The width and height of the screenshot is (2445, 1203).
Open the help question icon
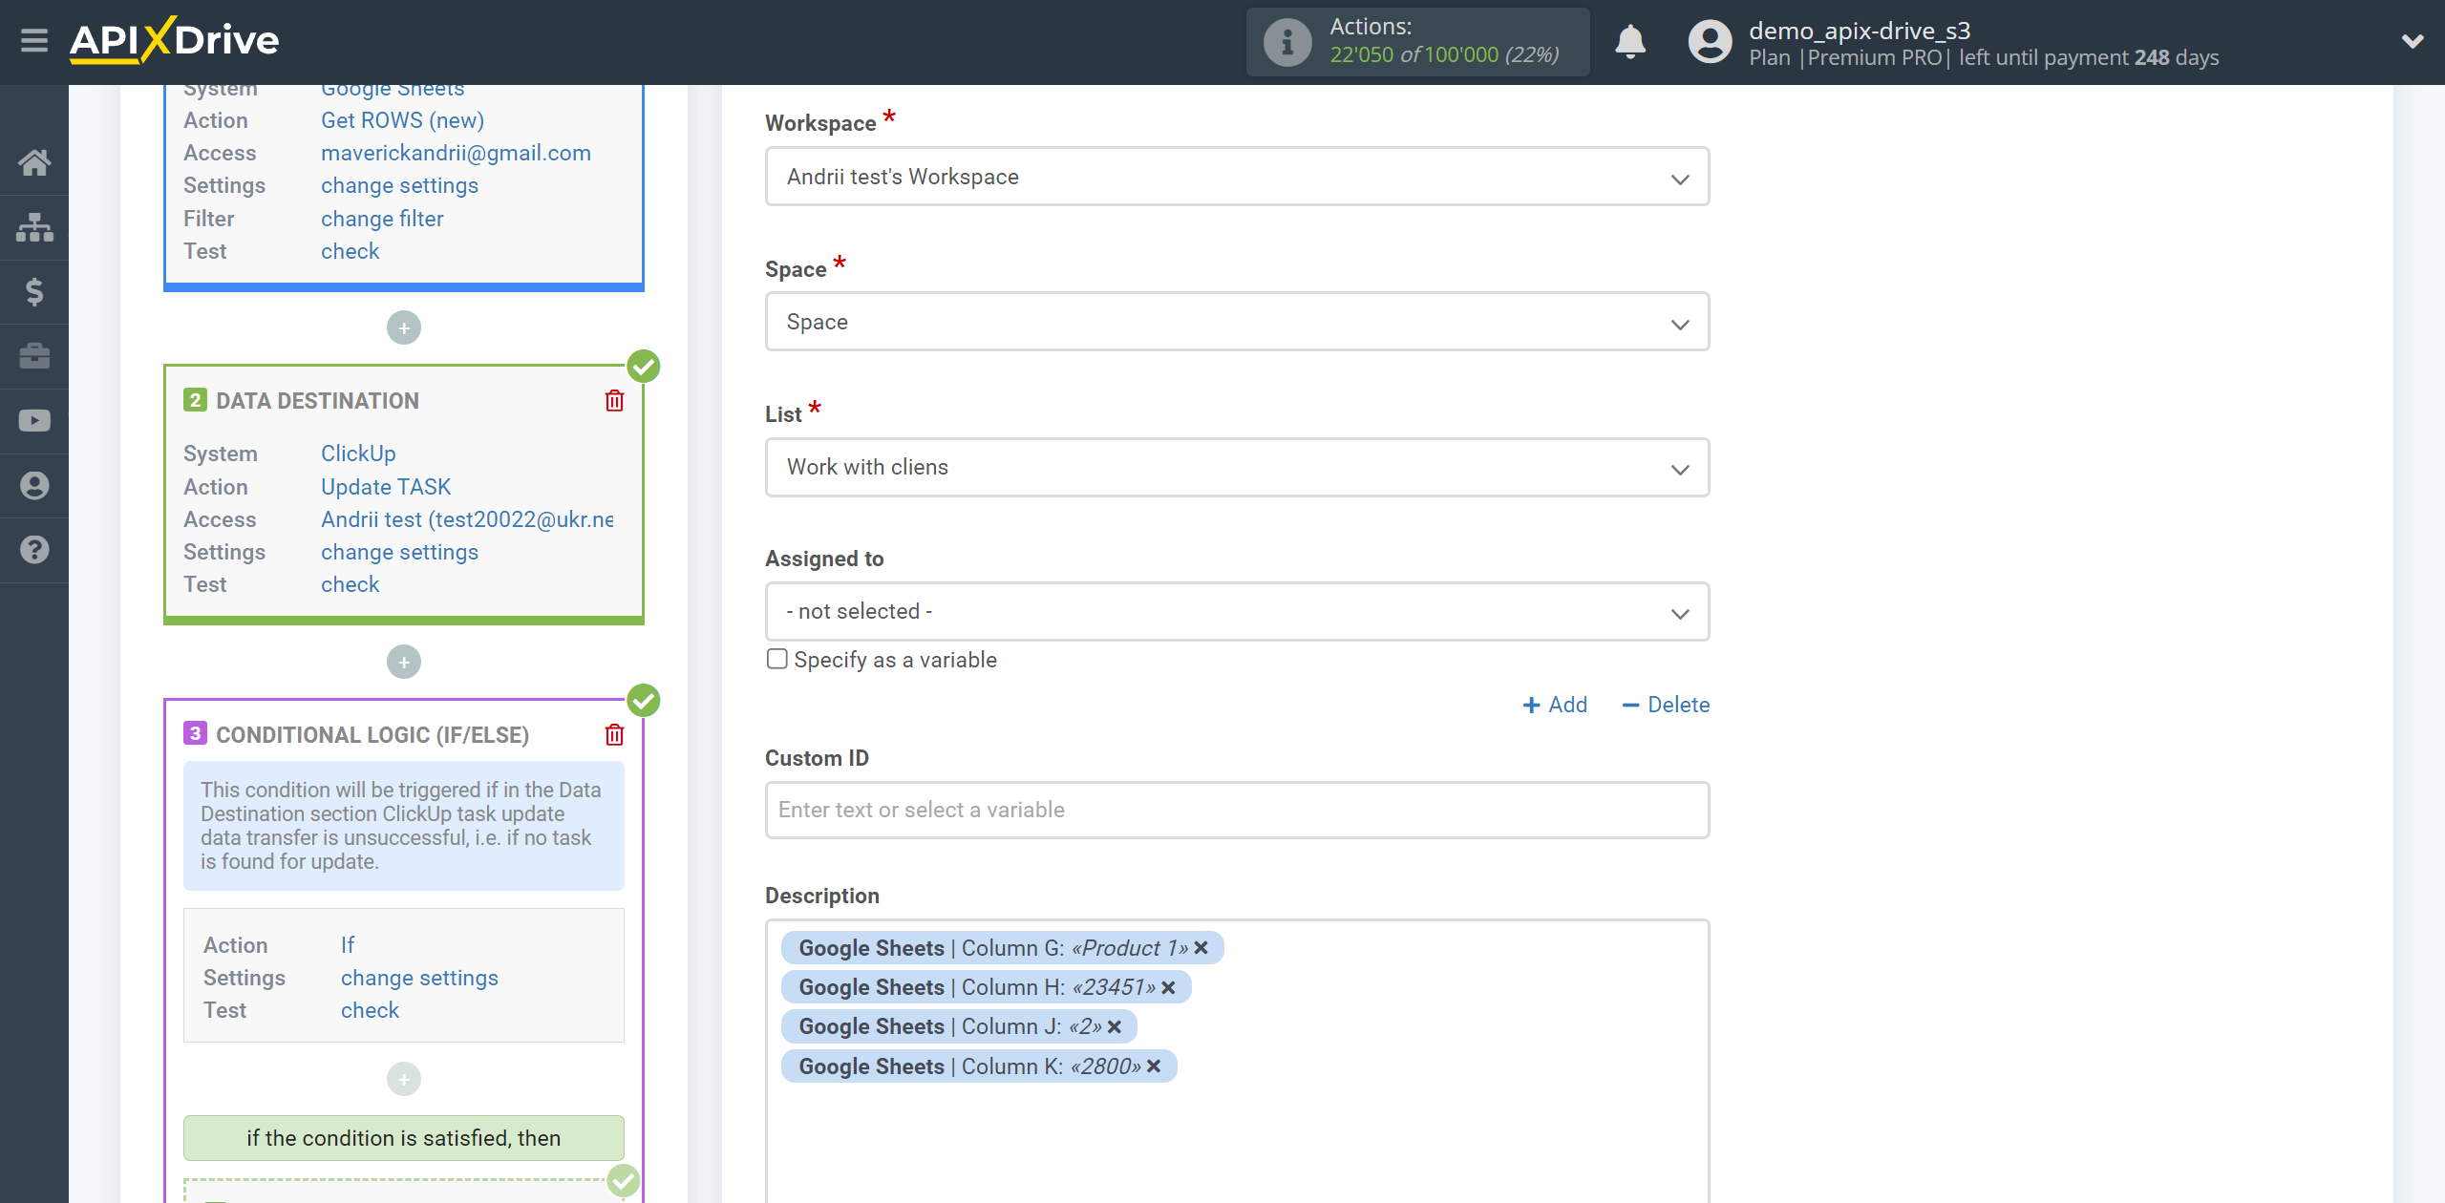[34, 550]
